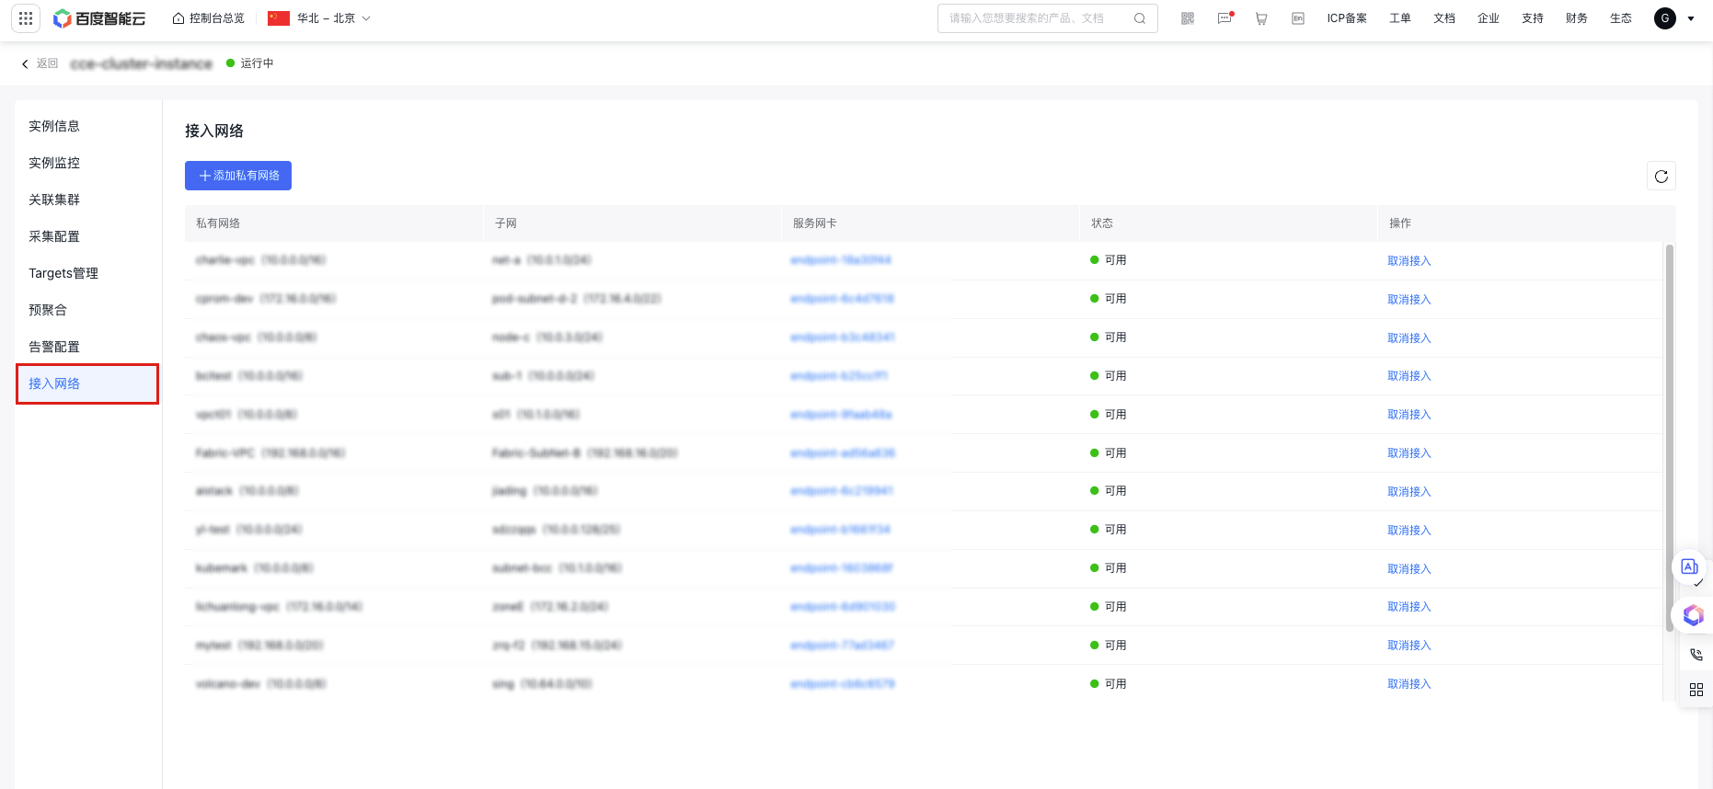
Task: Open 文档 menu
Action: coord(1444,18)
